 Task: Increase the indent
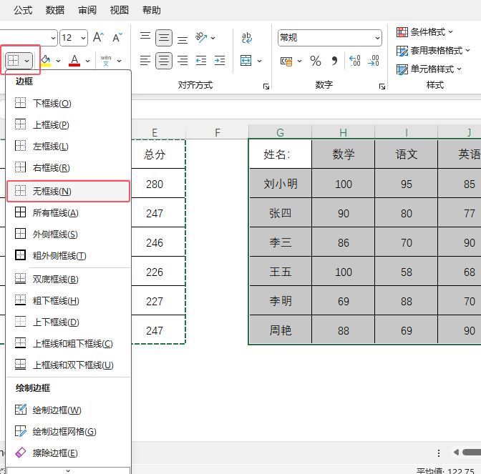click(220, 60)
